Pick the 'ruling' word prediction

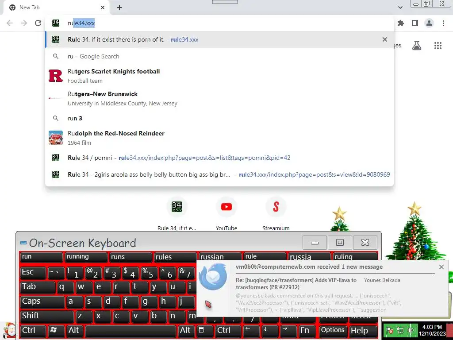point(356,256)
